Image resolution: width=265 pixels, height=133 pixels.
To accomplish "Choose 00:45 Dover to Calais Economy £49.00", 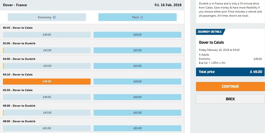I will (47, 35).
